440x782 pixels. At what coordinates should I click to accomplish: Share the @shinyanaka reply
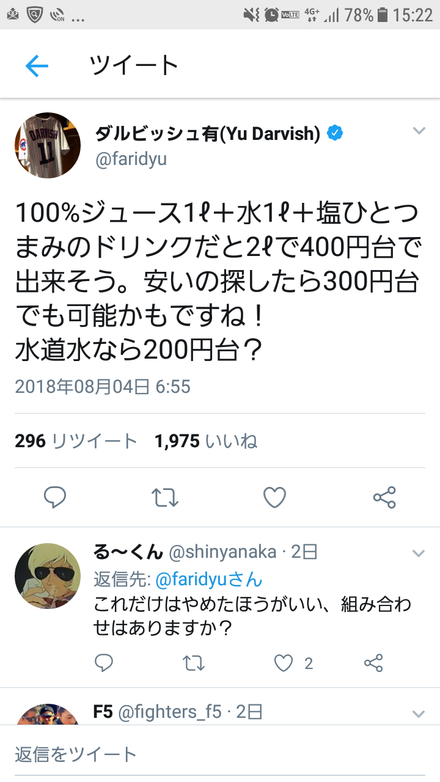point(373,663)
